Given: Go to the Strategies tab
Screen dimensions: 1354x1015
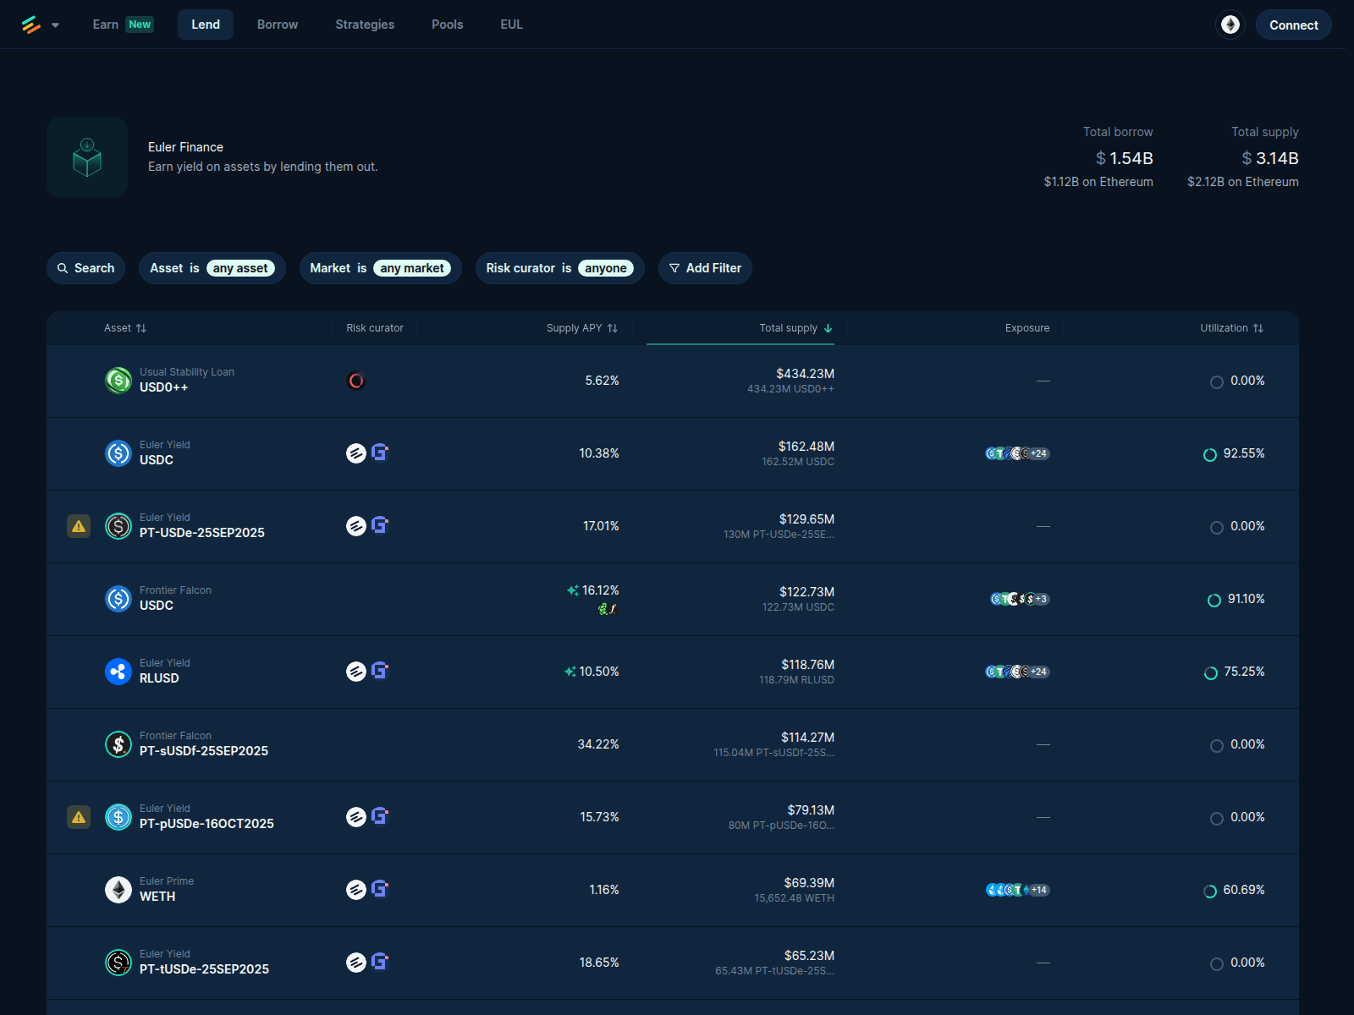Looking at the screenshot, I should (x=365, y=25).
